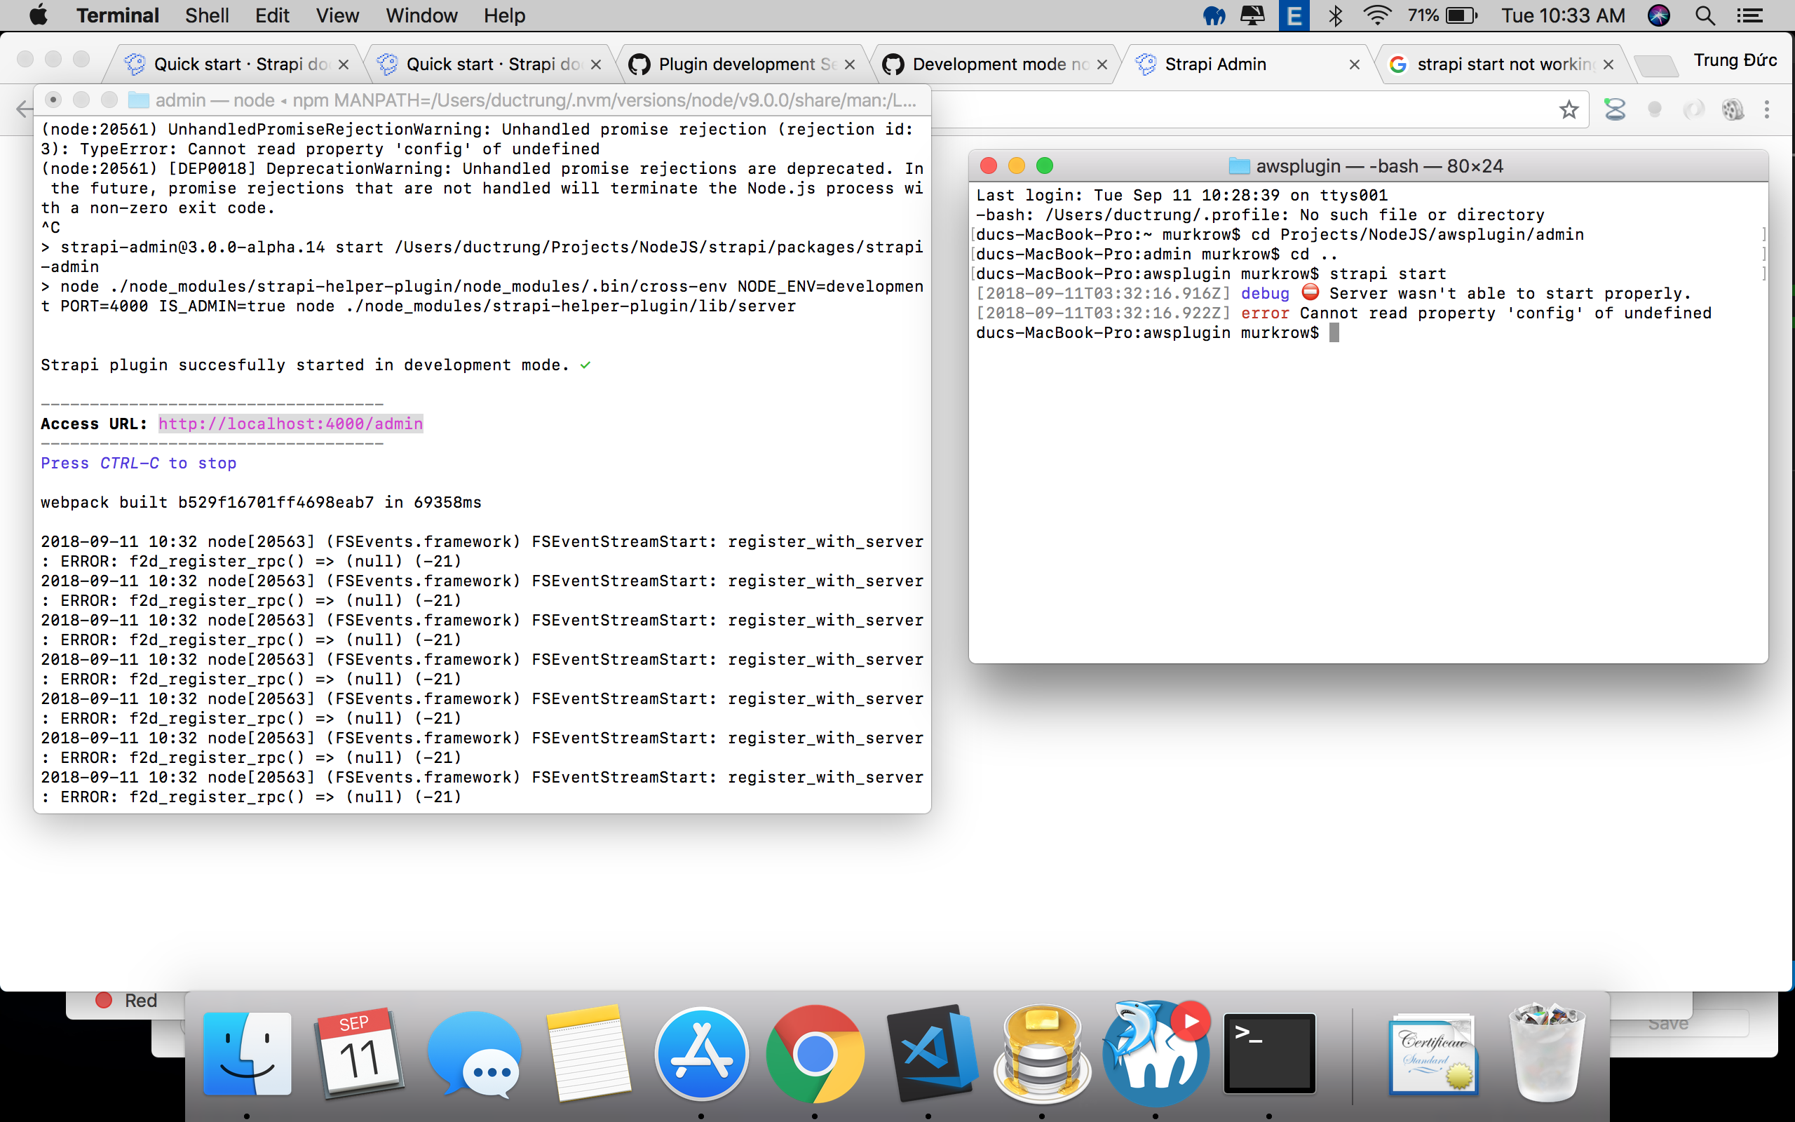Open Notification Center list icon

tap(1751, 15)
